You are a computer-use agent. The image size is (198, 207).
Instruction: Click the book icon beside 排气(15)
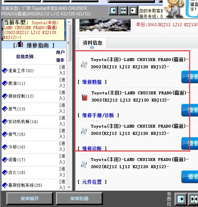coord(5,135)
